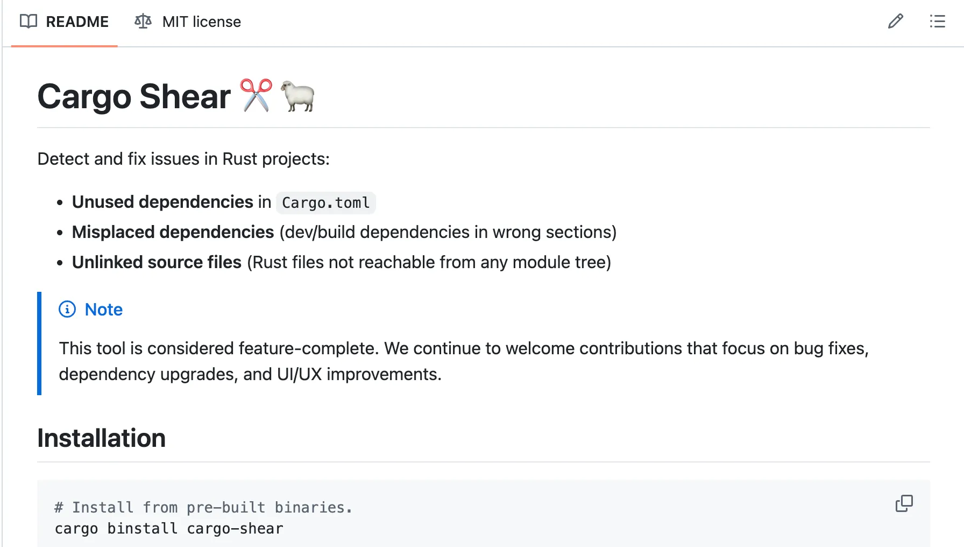Viewport: 964px width, 547px height.
Task: Switch to the README tab
Action: coord(78,22)
